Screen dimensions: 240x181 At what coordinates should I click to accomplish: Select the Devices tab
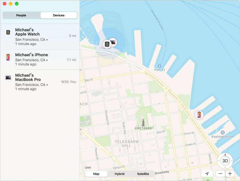click(59, 15)
